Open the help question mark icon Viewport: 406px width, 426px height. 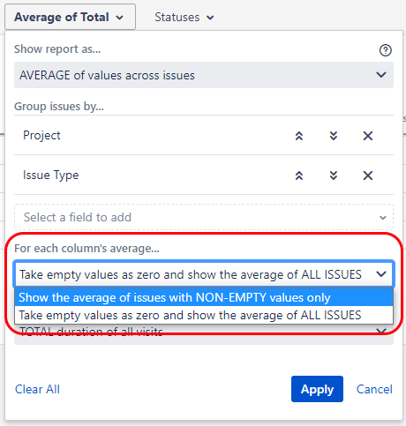click(x=385, y=50)
